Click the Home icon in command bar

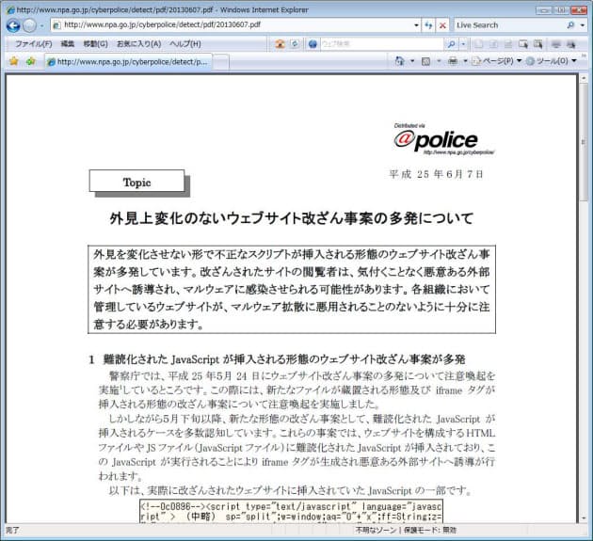point(399,61)
